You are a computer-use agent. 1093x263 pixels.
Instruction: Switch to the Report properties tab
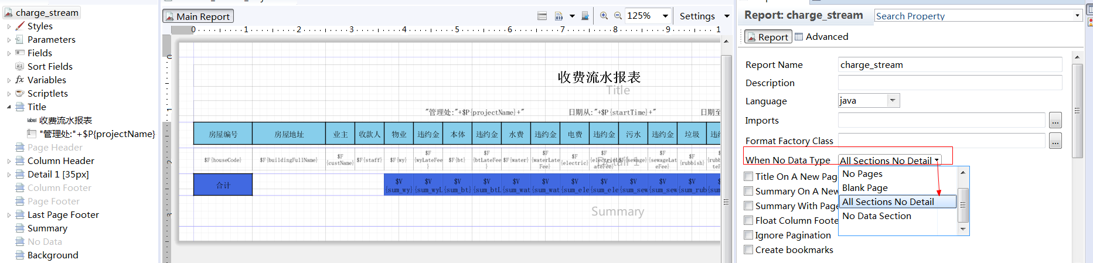pyautogui.click(x=768, y=37)
